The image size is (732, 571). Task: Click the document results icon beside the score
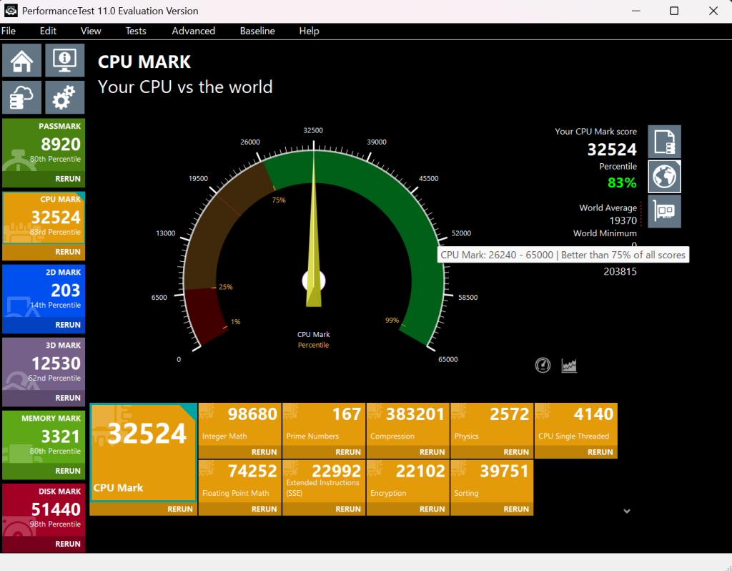click(664, 142)
